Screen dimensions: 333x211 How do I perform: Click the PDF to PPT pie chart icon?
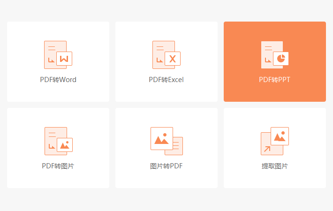point(274,55)
